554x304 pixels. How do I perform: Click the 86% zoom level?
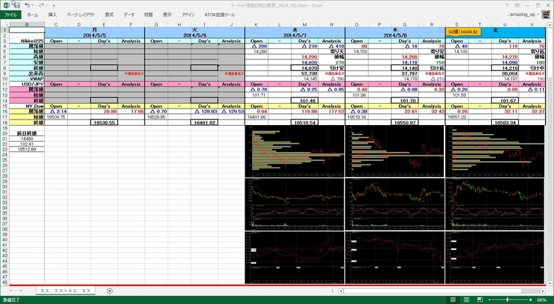coord(542,300)
